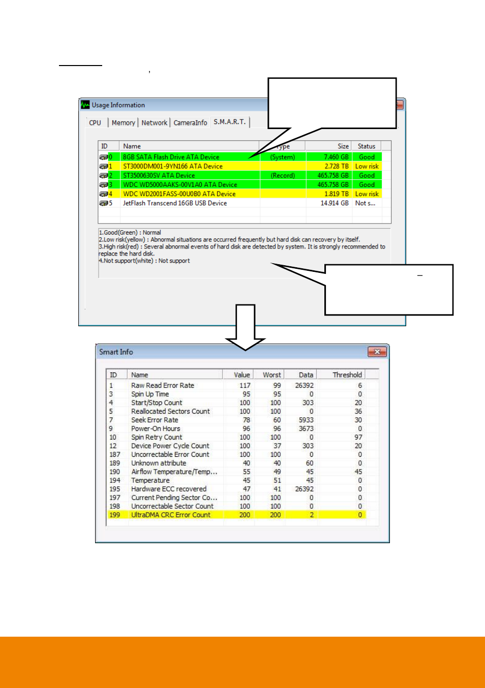Screen dimensions: 485x688
Task: Select ST3000DM001-9YN166 ATA Device row
Action: click(240, 166)
